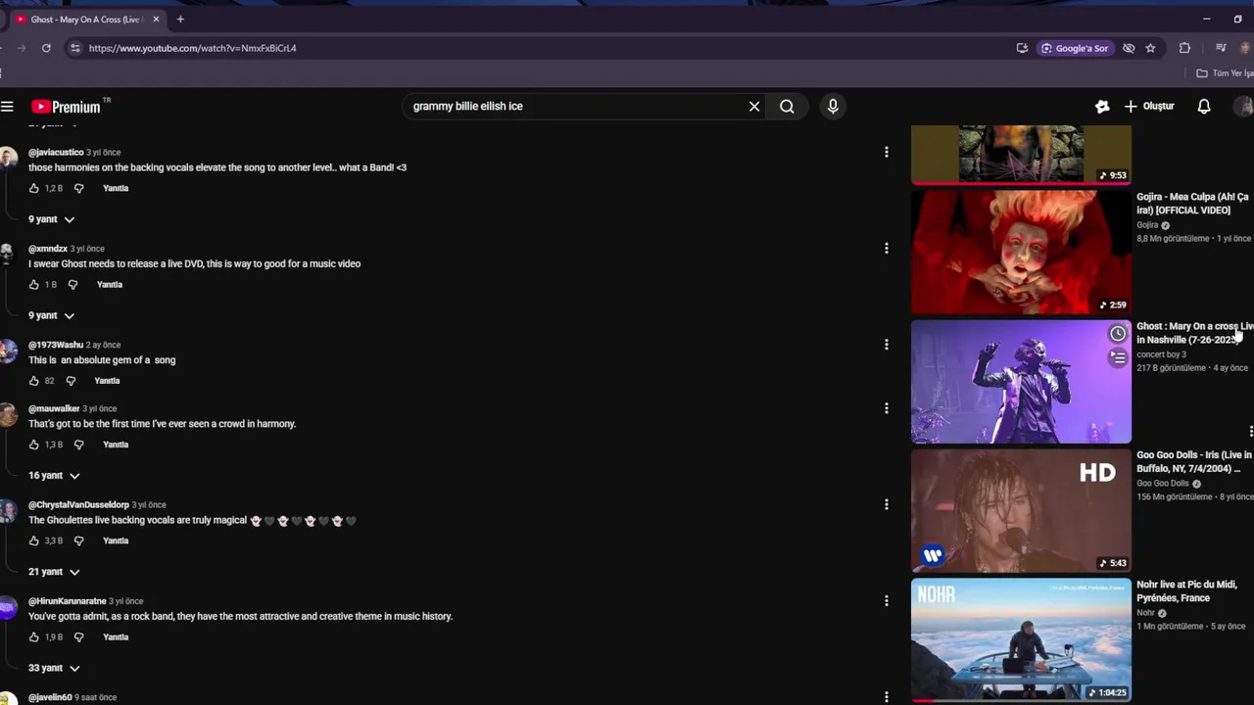
Task: Reply to @mauwalker's comment
Action: coord(116,445)
